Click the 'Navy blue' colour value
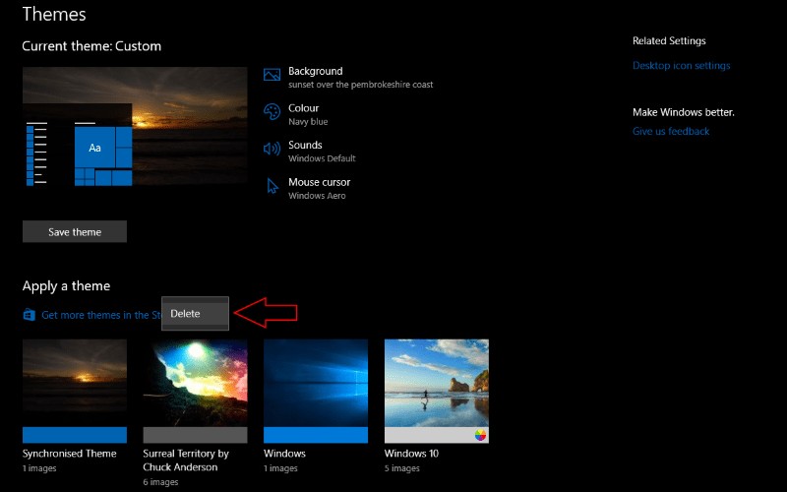This screenshot has height=492, width=787. coord(308,122)
